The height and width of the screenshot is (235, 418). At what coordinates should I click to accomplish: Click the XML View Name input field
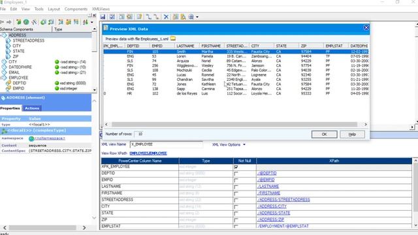[166, 144]
